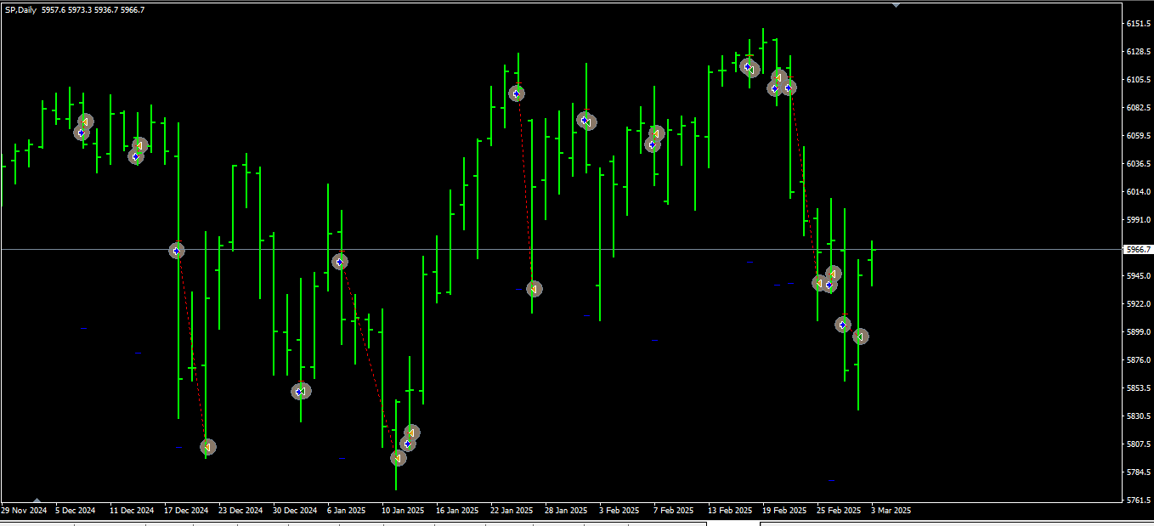Click the OHLC values 5957.6 5973.3 5936.7 5966.7
Screen dimensions: 1154x526
93,10
